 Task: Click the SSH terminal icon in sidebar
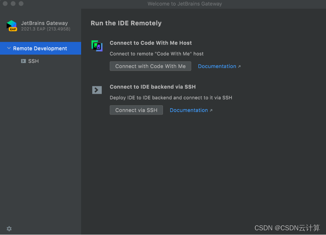pyautogui.click(x=23, y=61)
